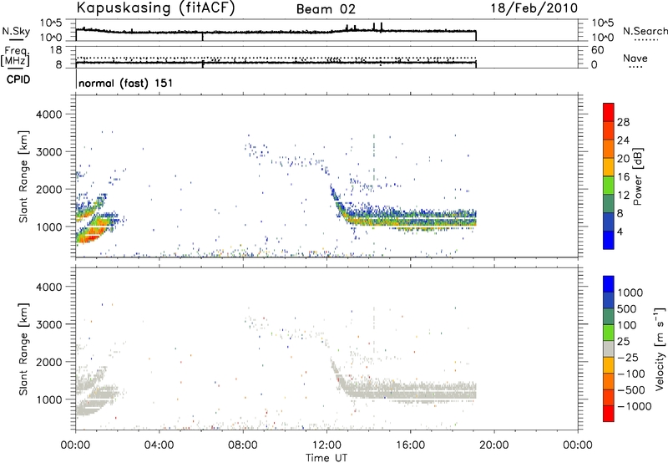Click the '-1000' value on velocity scale
The height and width of the screenshot is (463, 668).
click(634, 406)
